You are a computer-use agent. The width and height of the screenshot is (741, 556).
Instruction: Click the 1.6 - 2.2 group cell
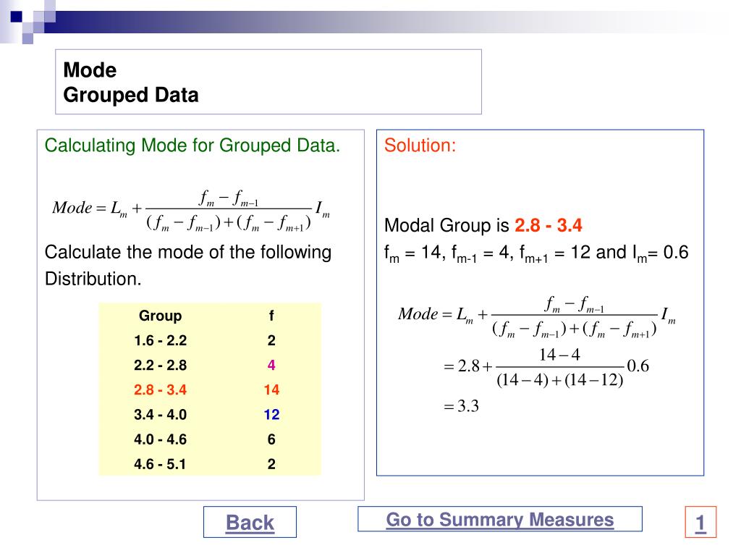coord(160,340)
